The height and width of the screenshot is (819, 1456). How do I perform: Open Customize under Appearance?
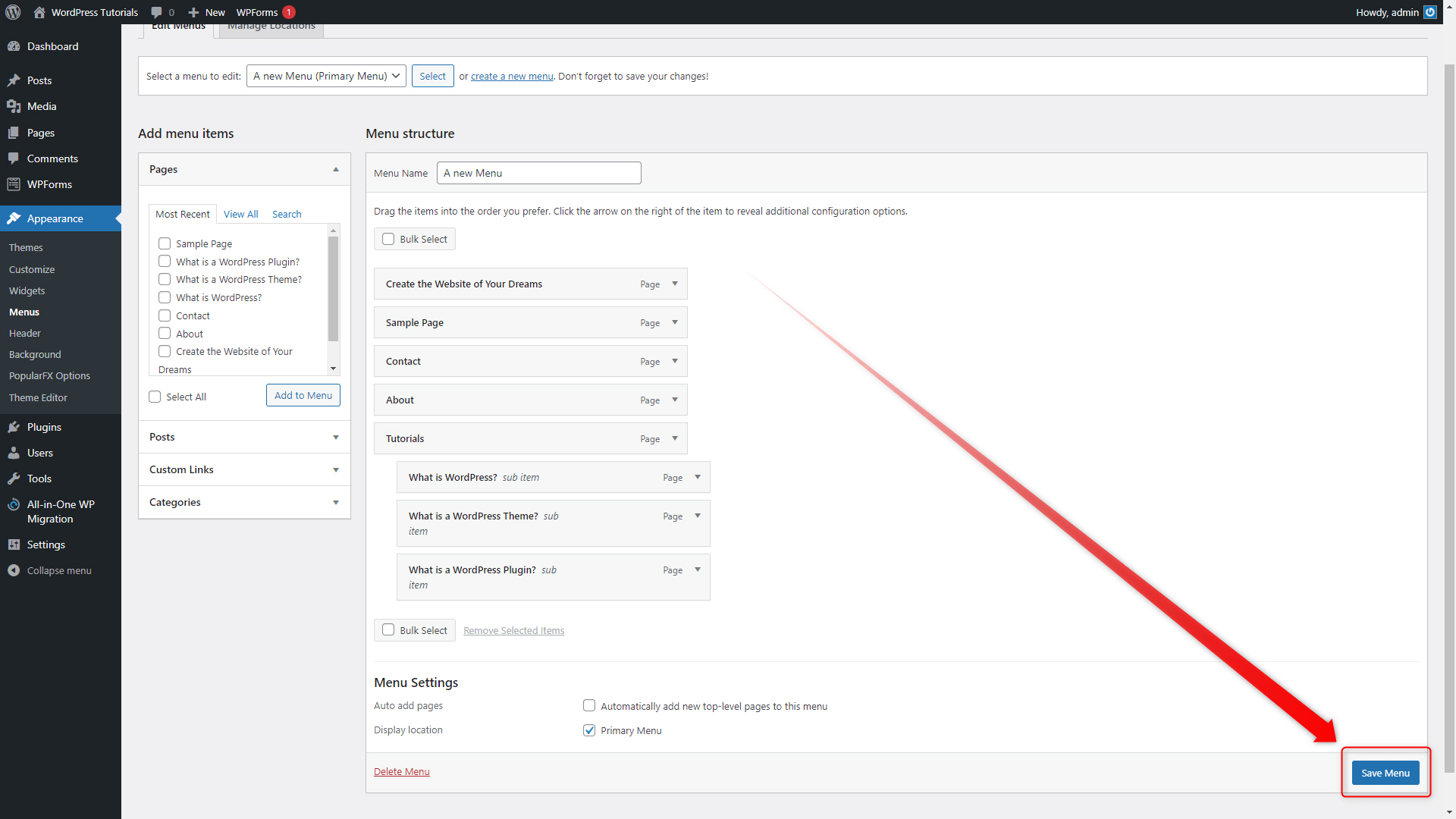coord(32,269)
